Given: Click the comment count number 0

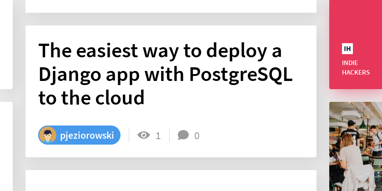Looking at the screenshot, I should click(x=196, y=136).
